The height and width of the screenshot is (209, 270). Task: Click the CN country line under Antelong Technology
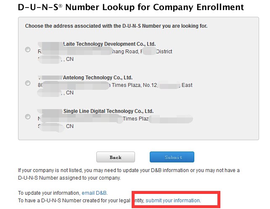coord(56,93)
